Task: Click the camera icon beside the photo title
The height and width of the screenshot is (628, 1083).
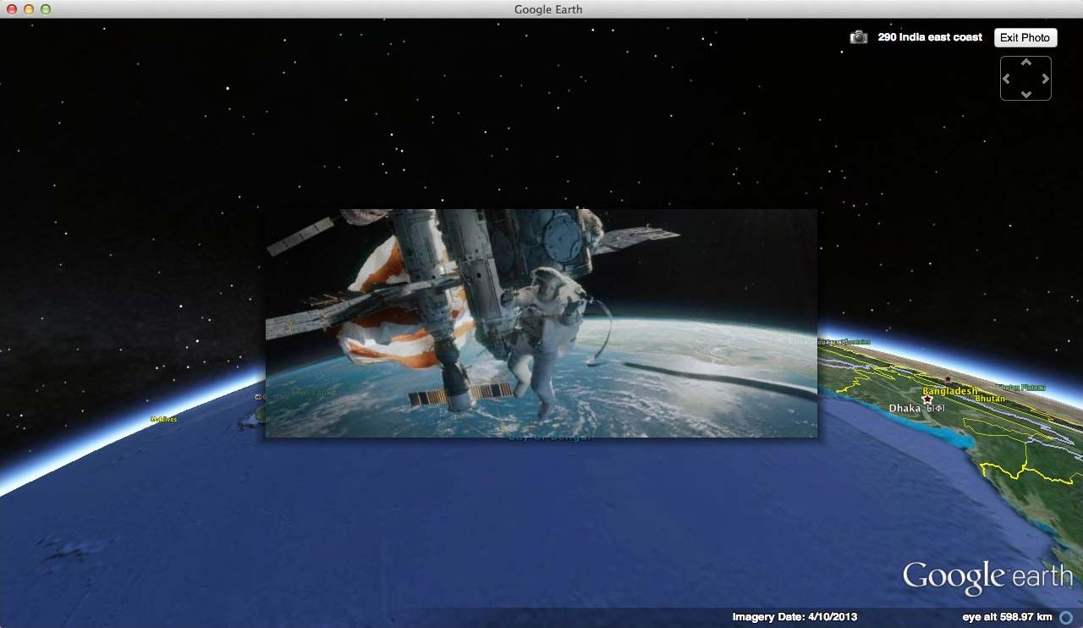Action: click(859, 37)
